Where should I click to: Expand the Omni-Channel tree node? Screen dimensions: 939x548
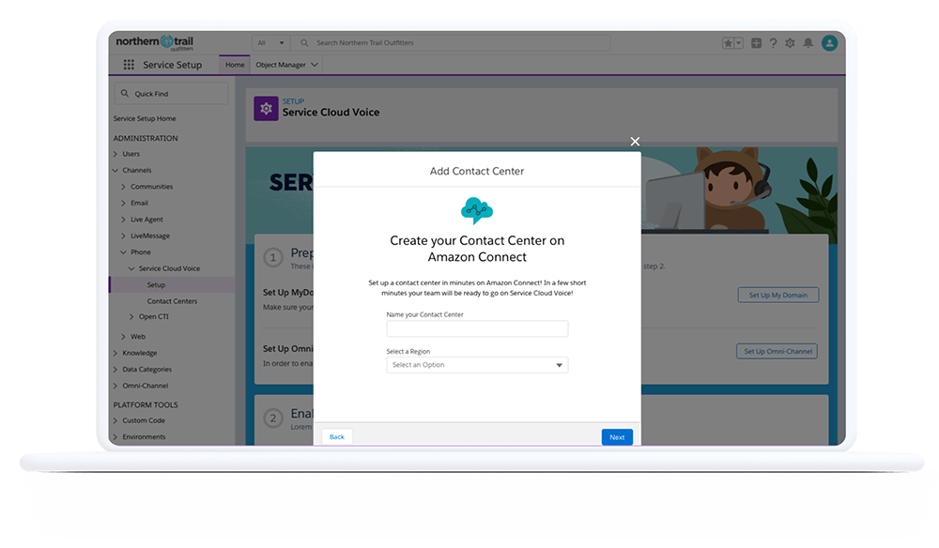[x=115, y=386]
